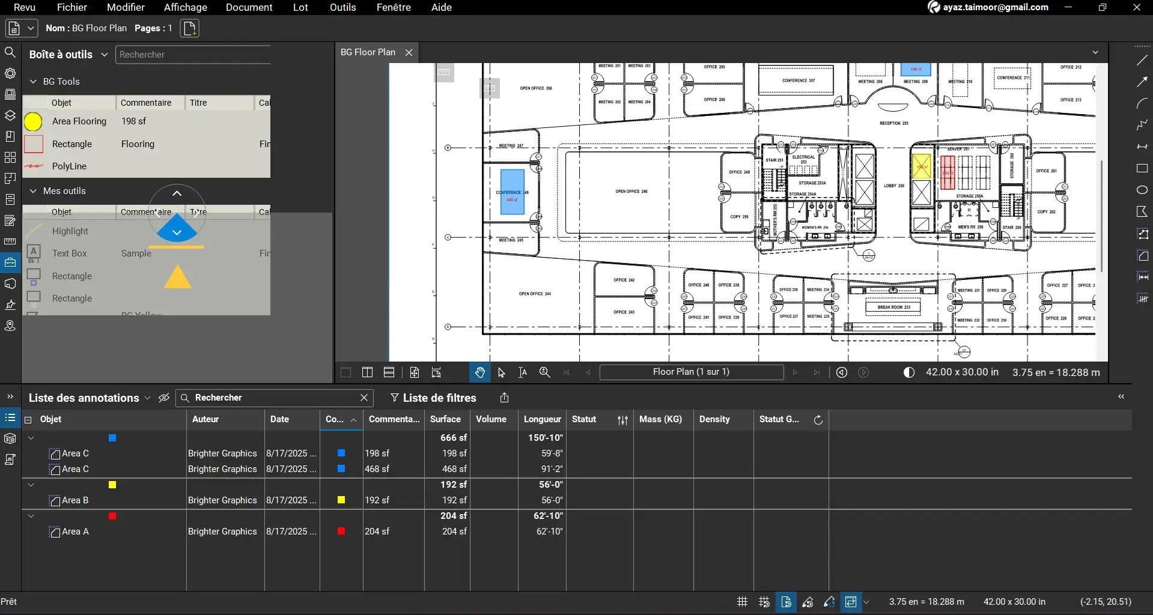Collapse the BG Tools section
The image size is (1153, 615).
(34, 82)
